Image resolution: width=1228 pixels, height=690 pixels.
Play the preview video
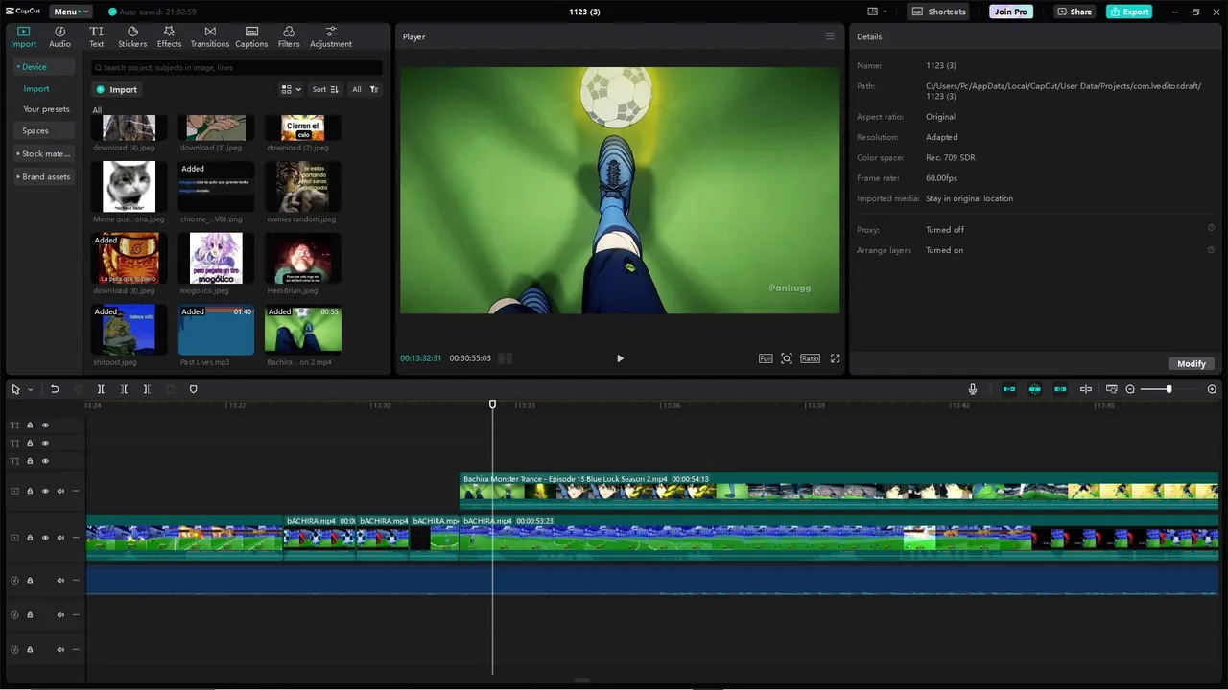point(620,358)
